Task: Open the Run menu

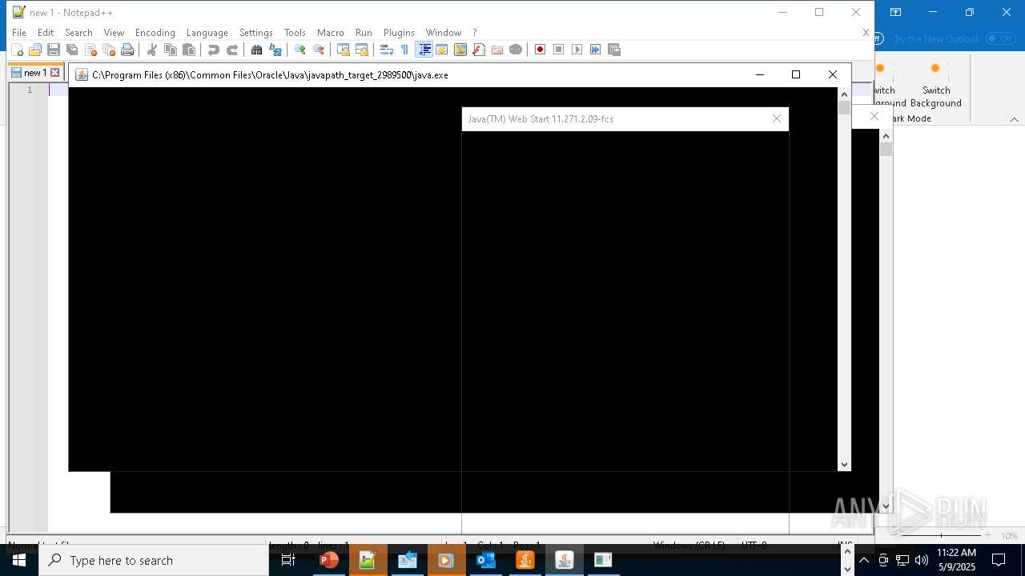Action: (x=364, y=33)
